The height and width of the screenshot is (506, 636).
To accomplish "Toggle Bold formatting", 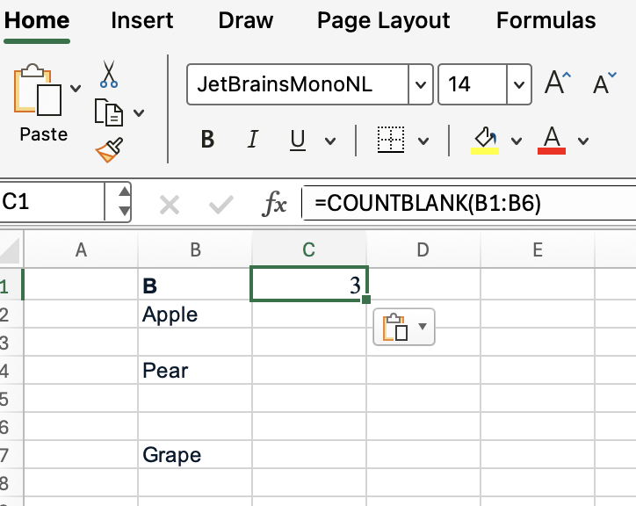I will coord(207,140).
